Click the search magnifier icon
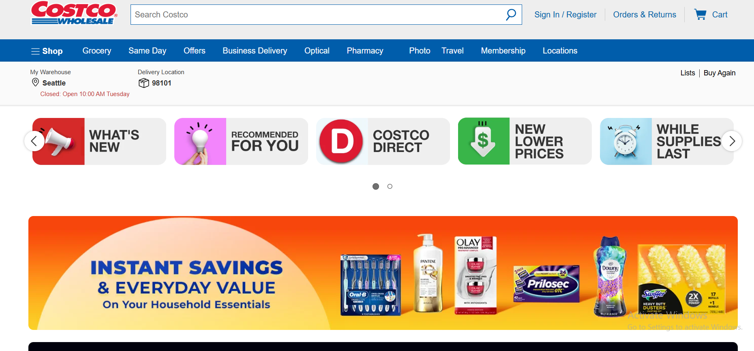This screenshot has height=351, width=754. (511, 15)
